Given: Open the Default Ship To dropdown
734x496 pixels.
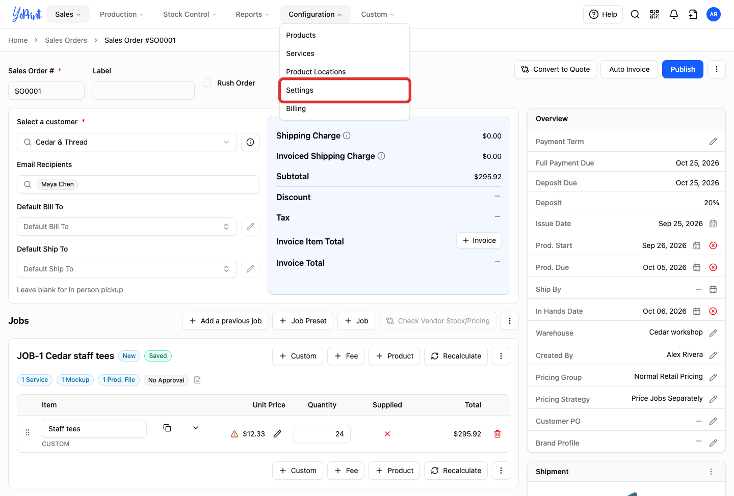Looking at the screenshot, I should [127, 269].
